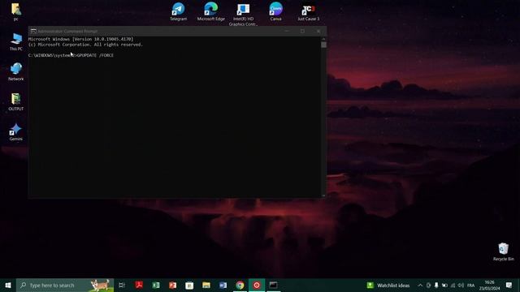Select the Network desktop icon
The height and width of the screenshot is (292, 520).
click(16, 71)
